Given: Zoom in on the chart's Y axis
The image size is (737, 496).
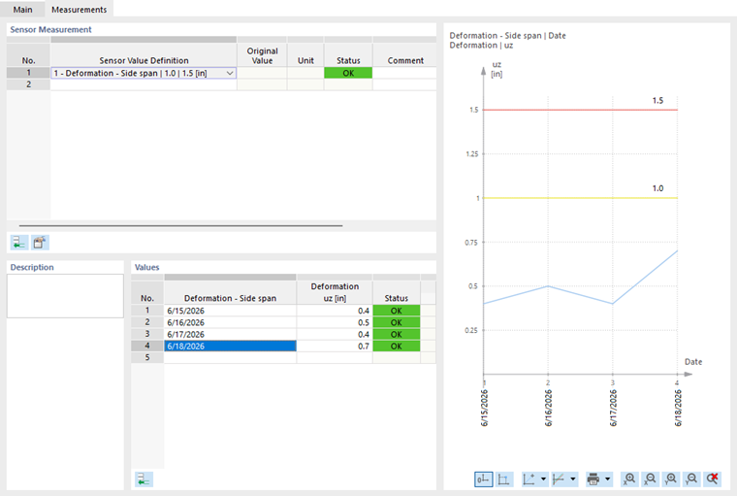Looking at the screenshot, I should pos(670,479).
